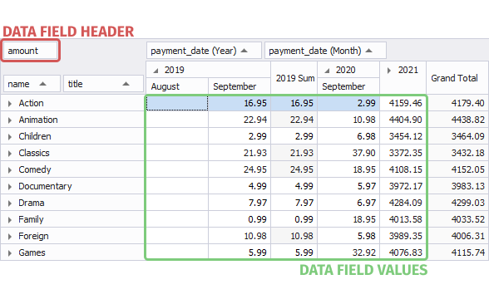Select cell 4284.09 in Drama row
This screenshot has height=299, width=489.
[x=403, y=203]
